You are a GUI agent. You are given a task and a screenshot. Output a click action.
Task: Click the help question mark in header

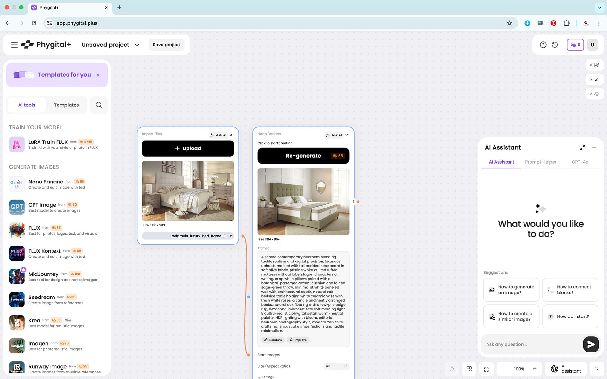[543, 45]
